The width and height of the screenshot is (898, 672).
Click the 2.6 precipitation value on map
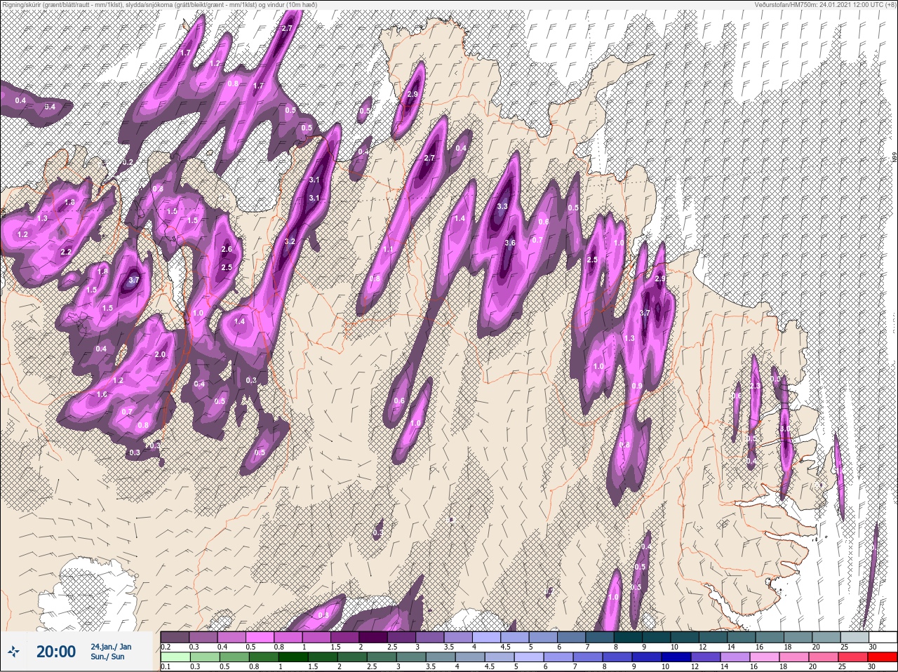[x=227, y=249]
